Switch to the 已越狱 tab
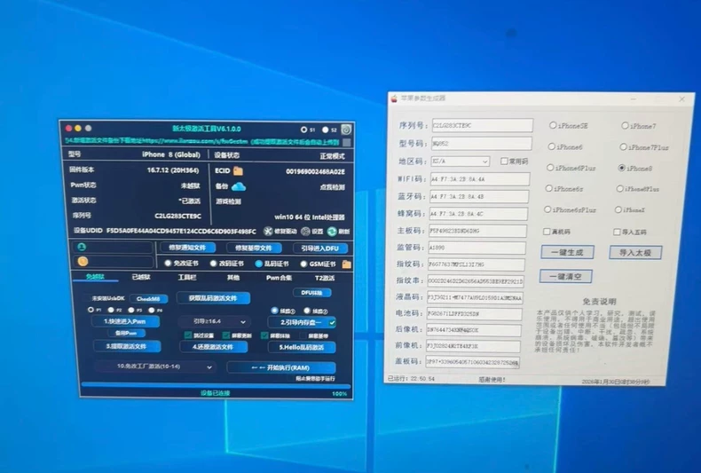This screenshot has height=473, width=701. click(141, 277)
